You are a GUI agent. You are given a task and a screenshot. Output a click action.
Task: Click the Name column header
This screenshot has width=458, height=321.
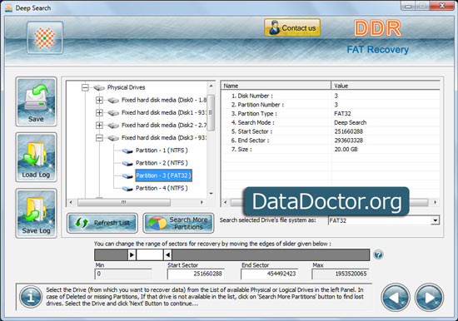tap(276, 86)
